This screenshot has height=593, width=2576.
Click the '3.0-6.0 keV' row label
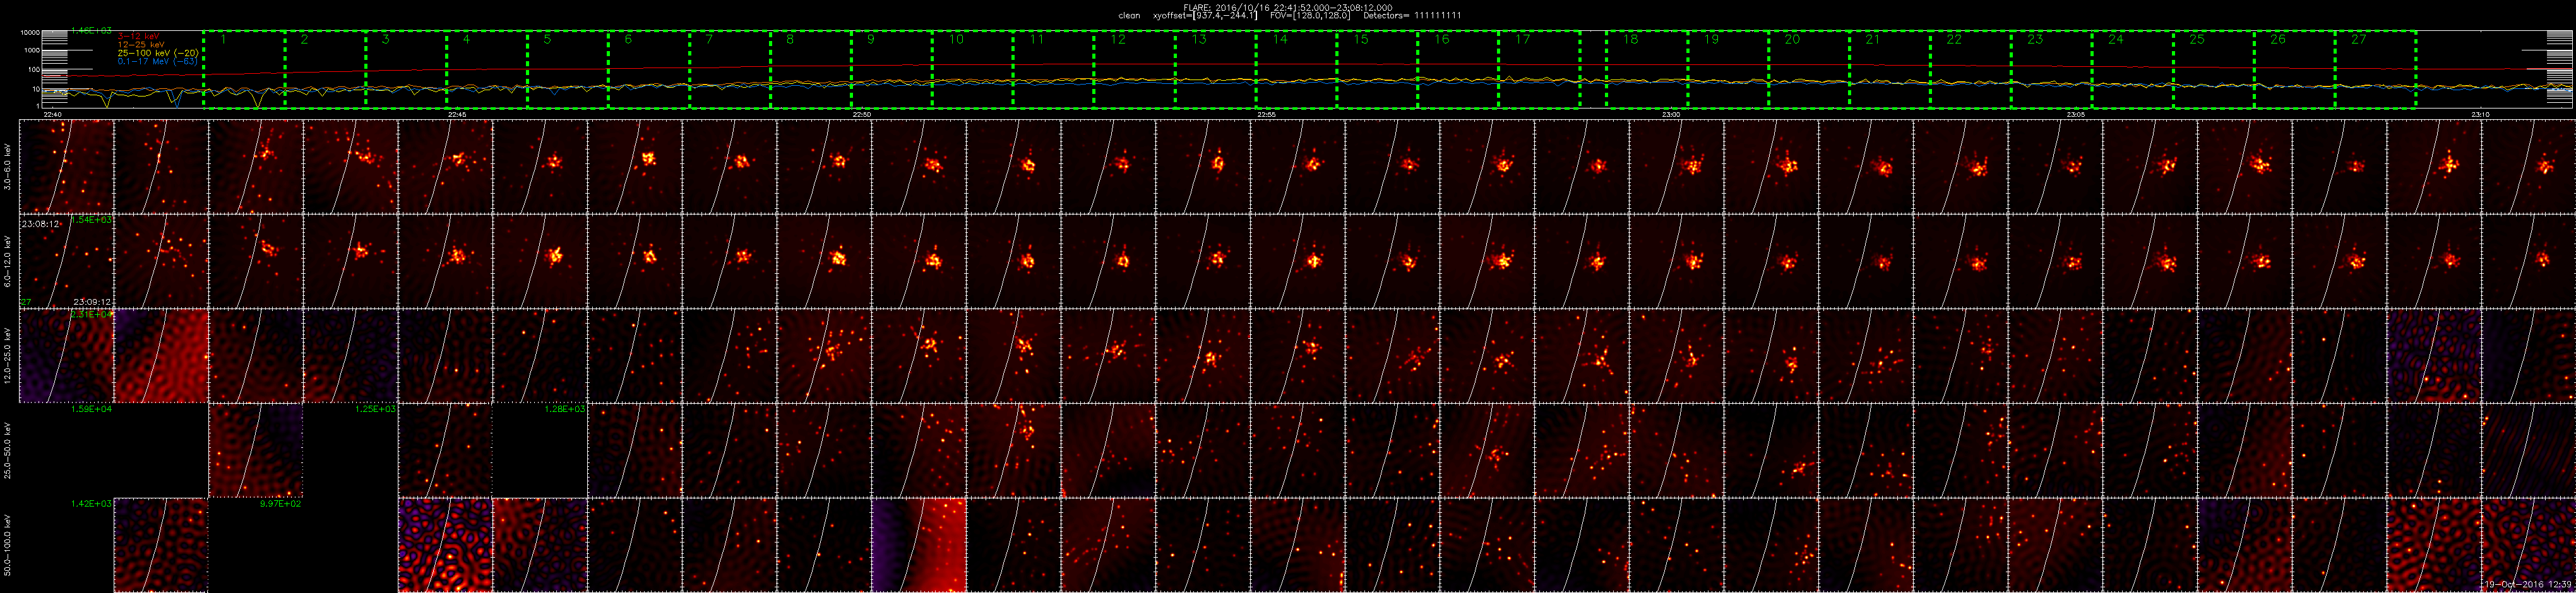point(9,166)
